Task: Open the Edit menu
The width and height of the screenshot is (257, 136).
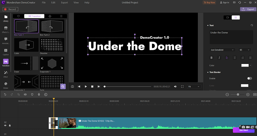Action: point(53,3)
